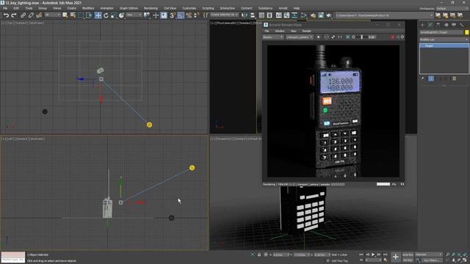The height and width of the screenshot is (264, 470).
Task: Click stop render red button in RenderView
Action: tap(392, 37)
